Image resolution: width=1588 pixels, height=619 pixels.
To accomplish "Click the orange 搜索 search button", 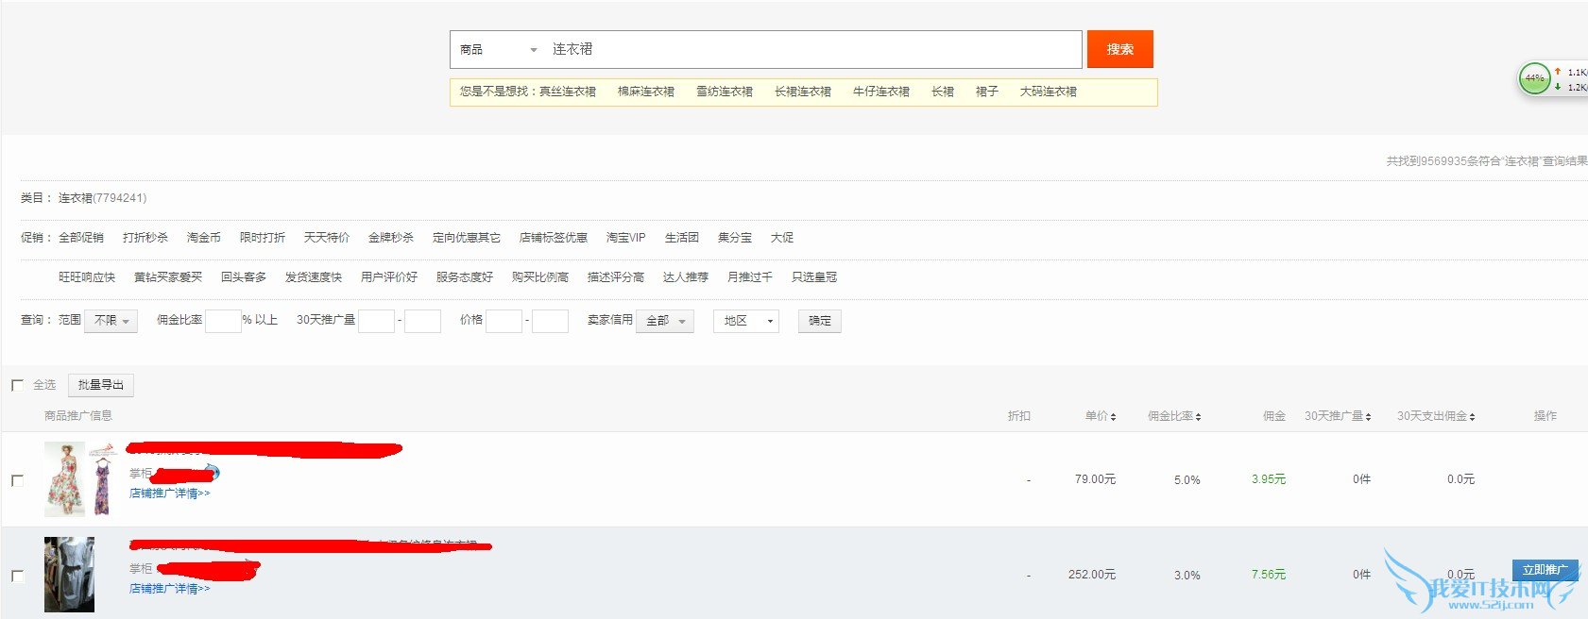I will point(1119,49).
